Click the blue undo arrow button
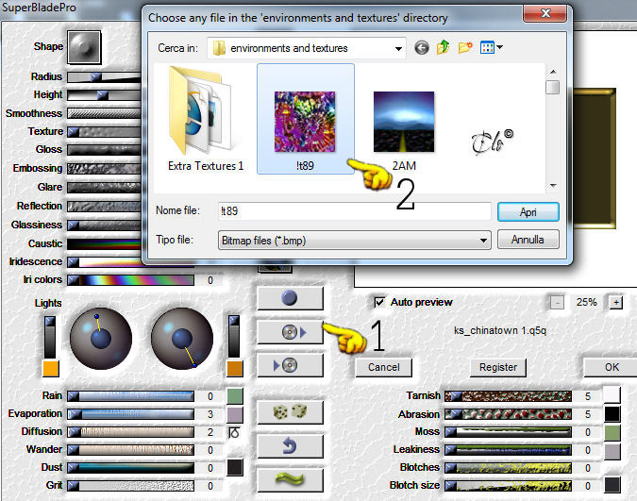Viewport: 637px width, 501px height. point(290,445)
